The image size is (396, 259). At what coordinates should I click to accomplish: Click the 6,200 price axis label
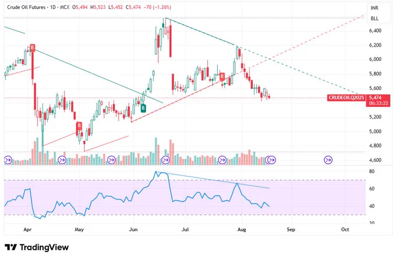click(x=375, y=45)
